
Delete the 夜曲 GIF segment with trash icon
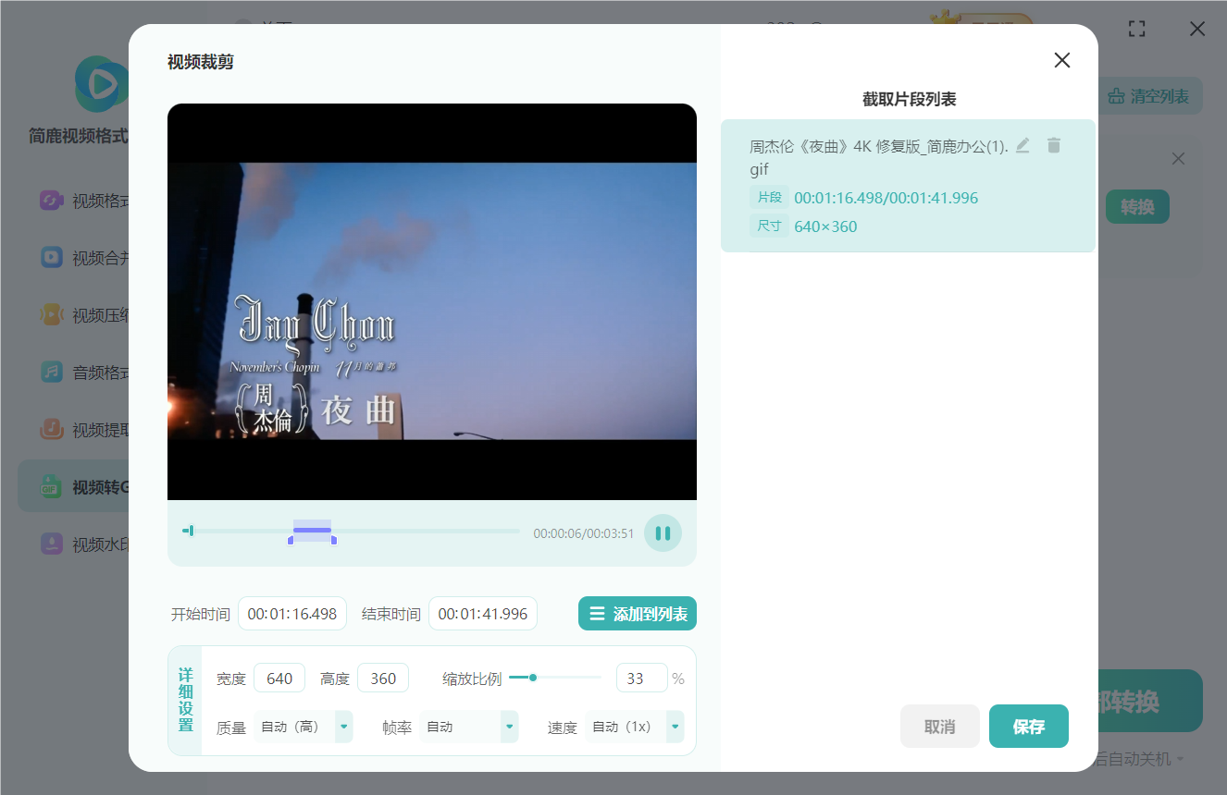(x=1053, y=145)
